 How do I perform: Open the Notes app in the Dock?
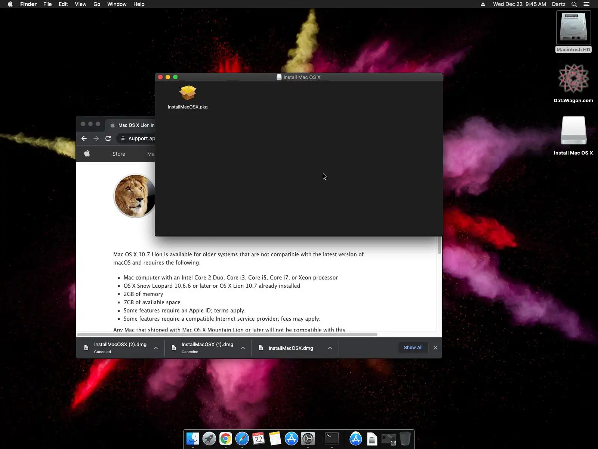coord(275,439)
